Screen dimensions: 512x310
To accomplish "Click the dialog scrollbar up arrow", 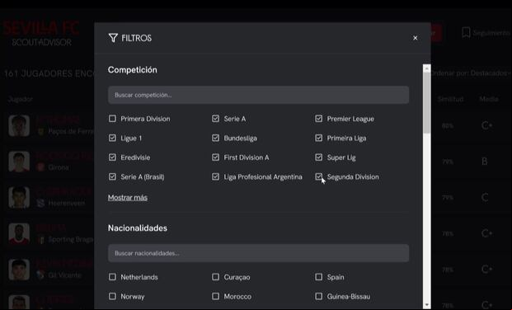I will [426, 68].
